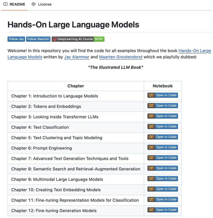Open Chapter 4 Text Classification Colab badge

click(163, 126)
